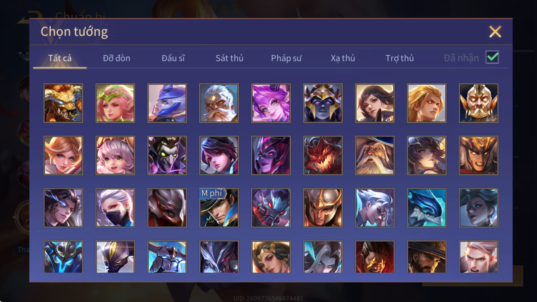
Task: Open the Đấu sĩ tab
Action: pos(173,58)
